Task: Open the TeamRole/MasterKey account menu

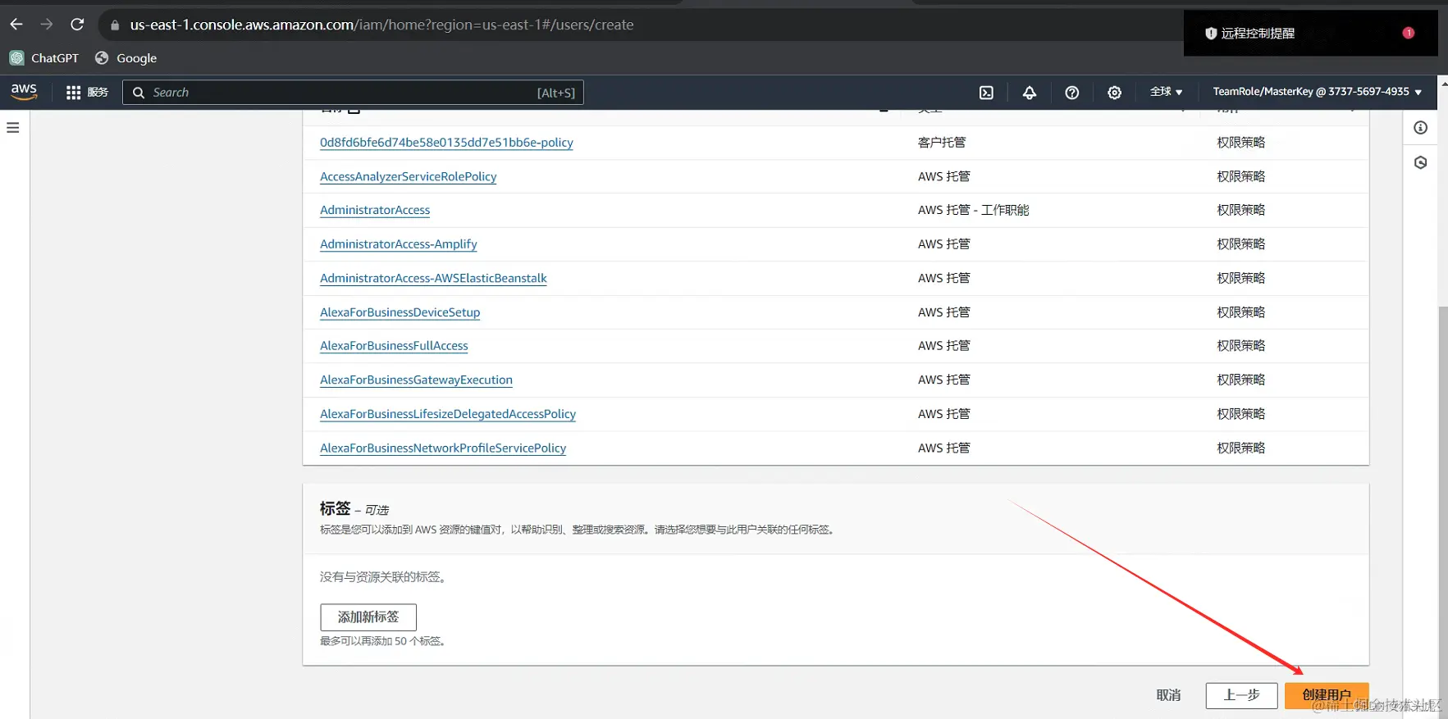Action: coord(1317,92)
